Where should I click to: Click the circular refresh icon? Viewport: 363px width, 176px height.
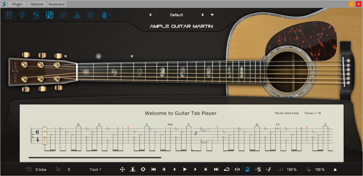[x=143, y=169]
